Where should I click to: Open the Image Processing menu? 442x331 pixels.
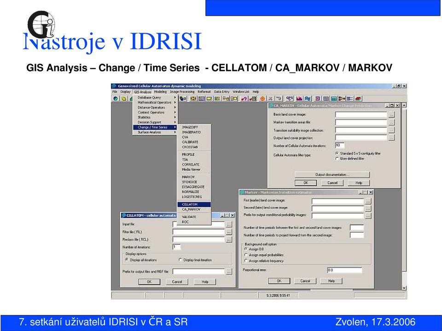click(x=182, y=92)
